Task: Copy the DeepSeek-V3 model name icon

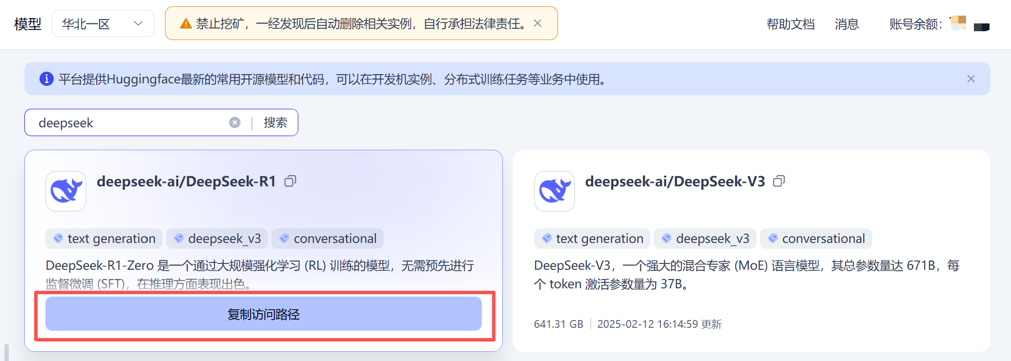Action: pyautogui.click(x=779, y=181)
